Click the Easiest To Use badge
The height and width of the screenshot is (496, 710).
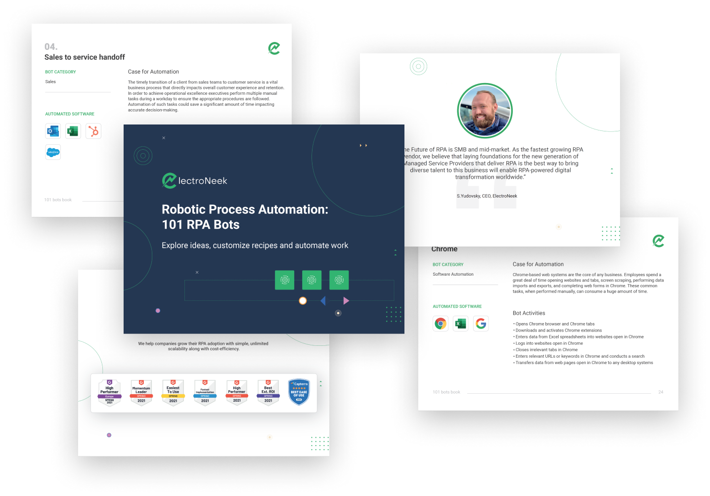(x=173, y=393)
